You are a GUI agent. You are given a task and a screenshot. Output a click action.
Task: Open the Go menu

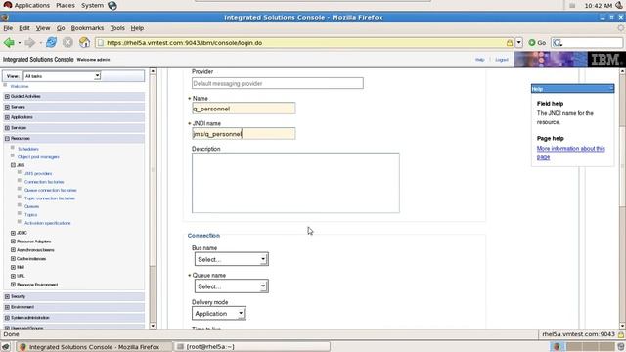tap(61, 28)
